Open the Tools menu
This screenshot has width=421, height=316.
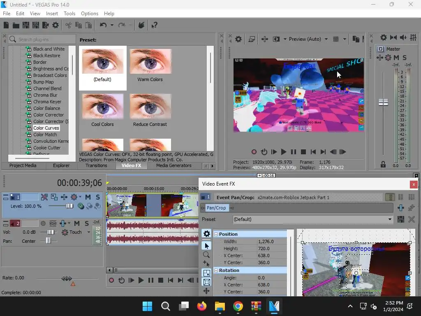coord(69,14)
